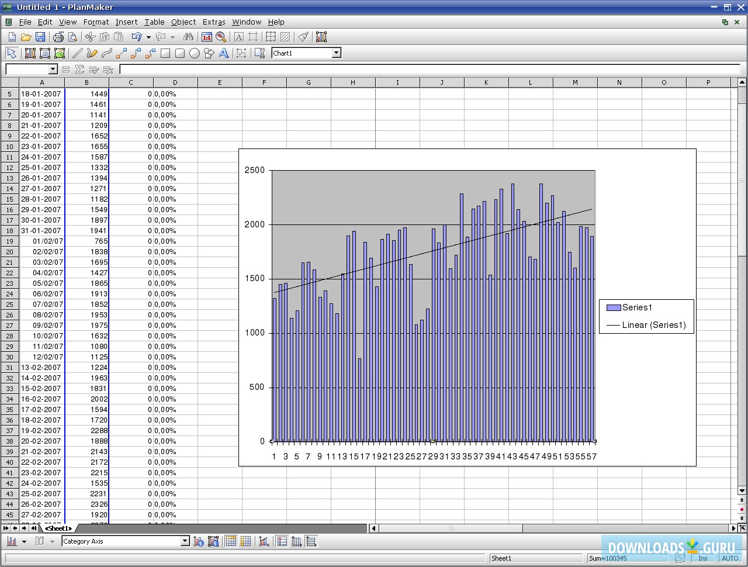Expand the undo history dropdown arrow
This screenshot has width=748, height=567.
pyautogui.click(x=150, y=36)
